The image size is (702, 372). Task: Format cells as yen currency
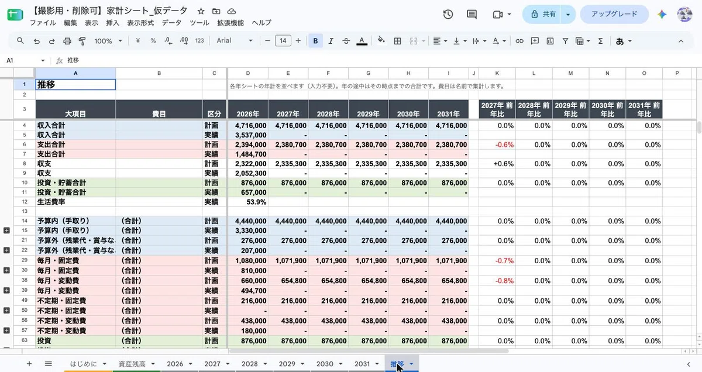(x=137, y=41)
